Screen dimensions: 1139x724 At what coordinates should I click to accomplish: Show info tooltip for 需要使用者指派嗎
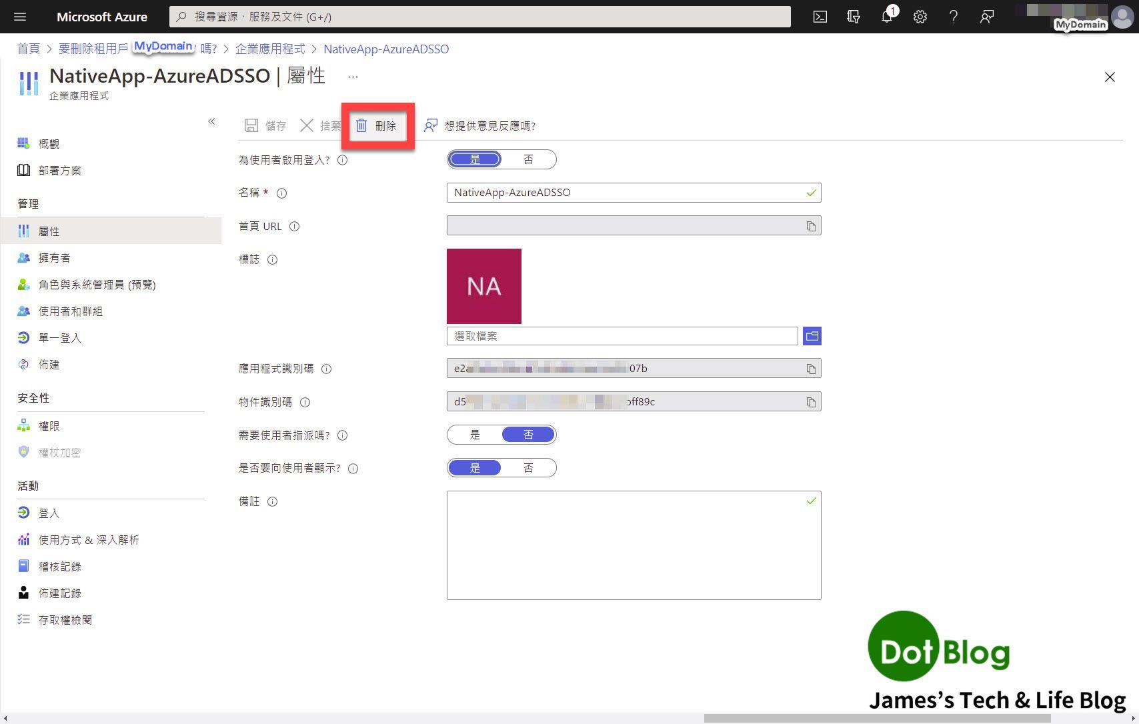pos(342,435)
